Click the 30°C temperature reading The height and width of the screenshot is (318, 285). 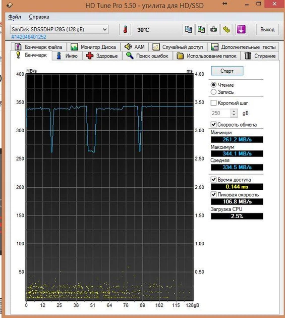pyautogui.click(x=143, y=30)
